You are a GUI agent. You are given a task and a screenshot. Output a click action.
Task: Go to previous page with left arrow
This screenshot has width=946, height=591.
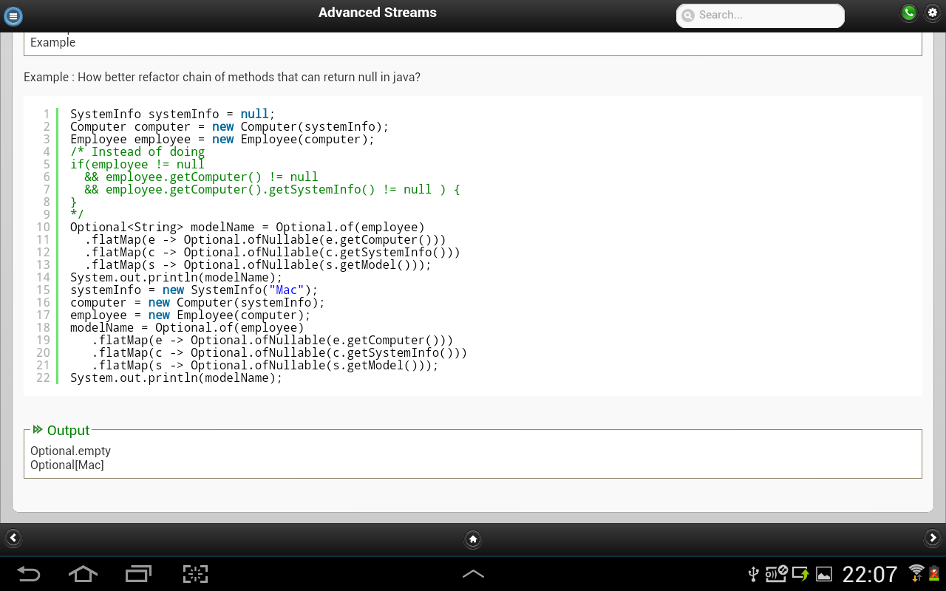pos(13,538)
